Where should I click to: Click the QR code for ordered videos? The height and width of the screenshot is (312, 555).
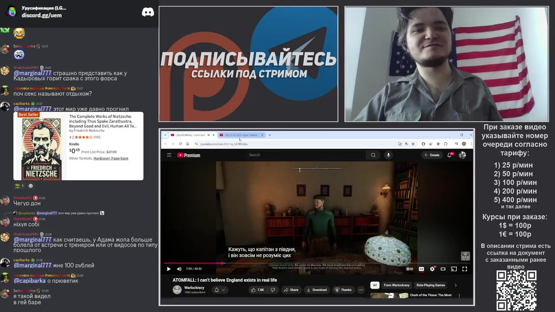(516, 290)
